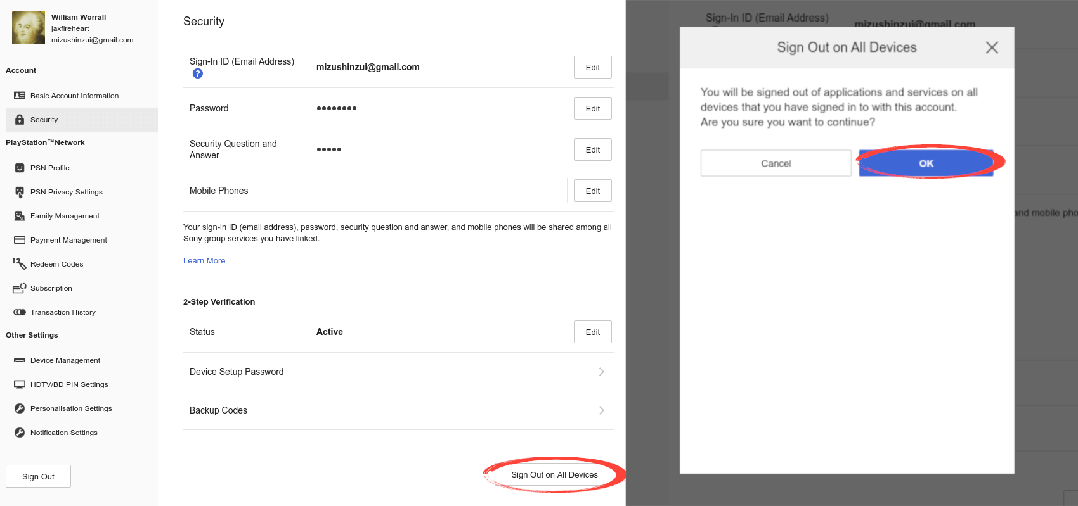Click the Subscription icon
The height and width of the screenshot is (506, 1078).
20,288
